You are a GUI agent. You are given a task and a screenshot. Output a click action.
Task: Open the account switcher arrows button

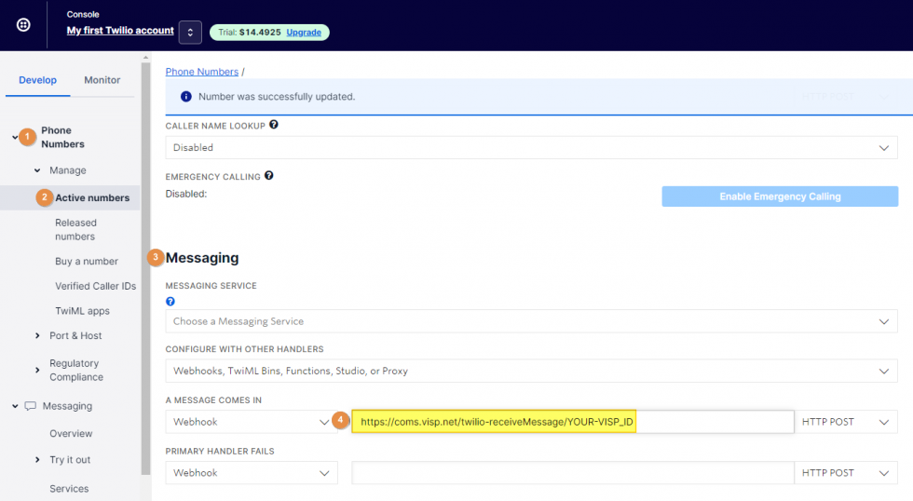[190, 33]
